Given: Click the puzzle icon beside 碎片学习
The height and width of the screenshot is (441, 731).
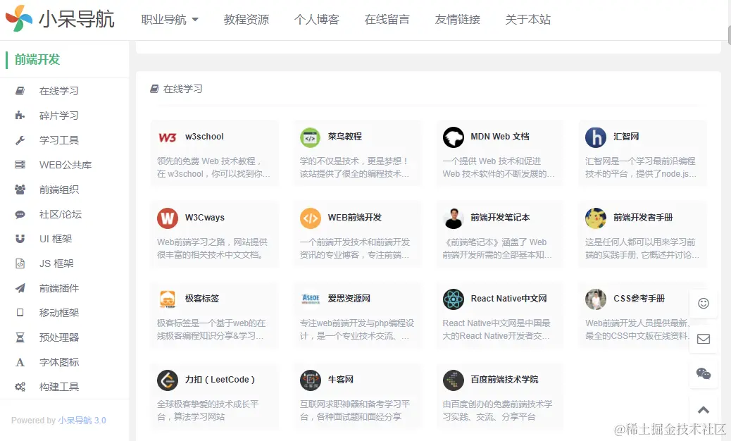Looking at the screenshot, I should point(20,115).
